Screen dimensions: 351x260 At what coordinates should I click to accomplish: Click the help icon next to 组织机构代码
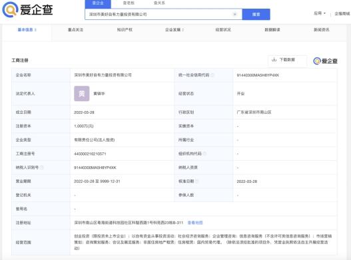(x=204, y=154)
